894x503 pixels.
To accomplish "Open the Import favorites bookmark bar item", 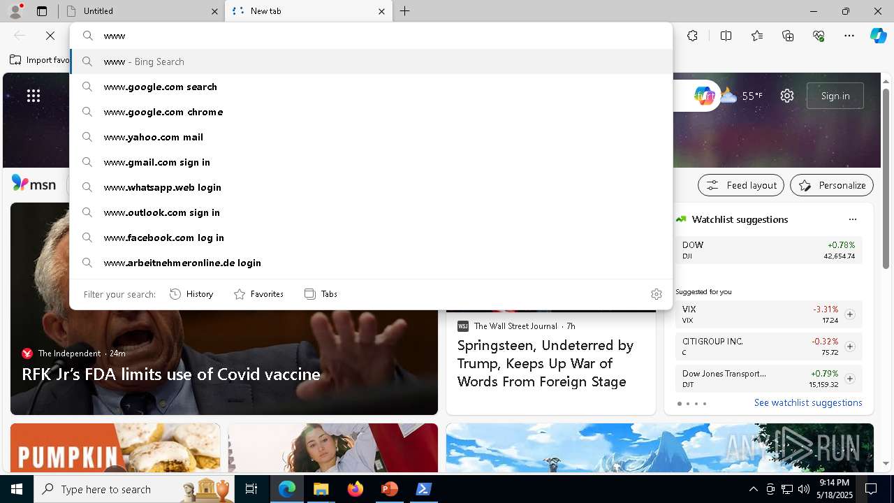I will pyautogui.click(x=40, y=60).
